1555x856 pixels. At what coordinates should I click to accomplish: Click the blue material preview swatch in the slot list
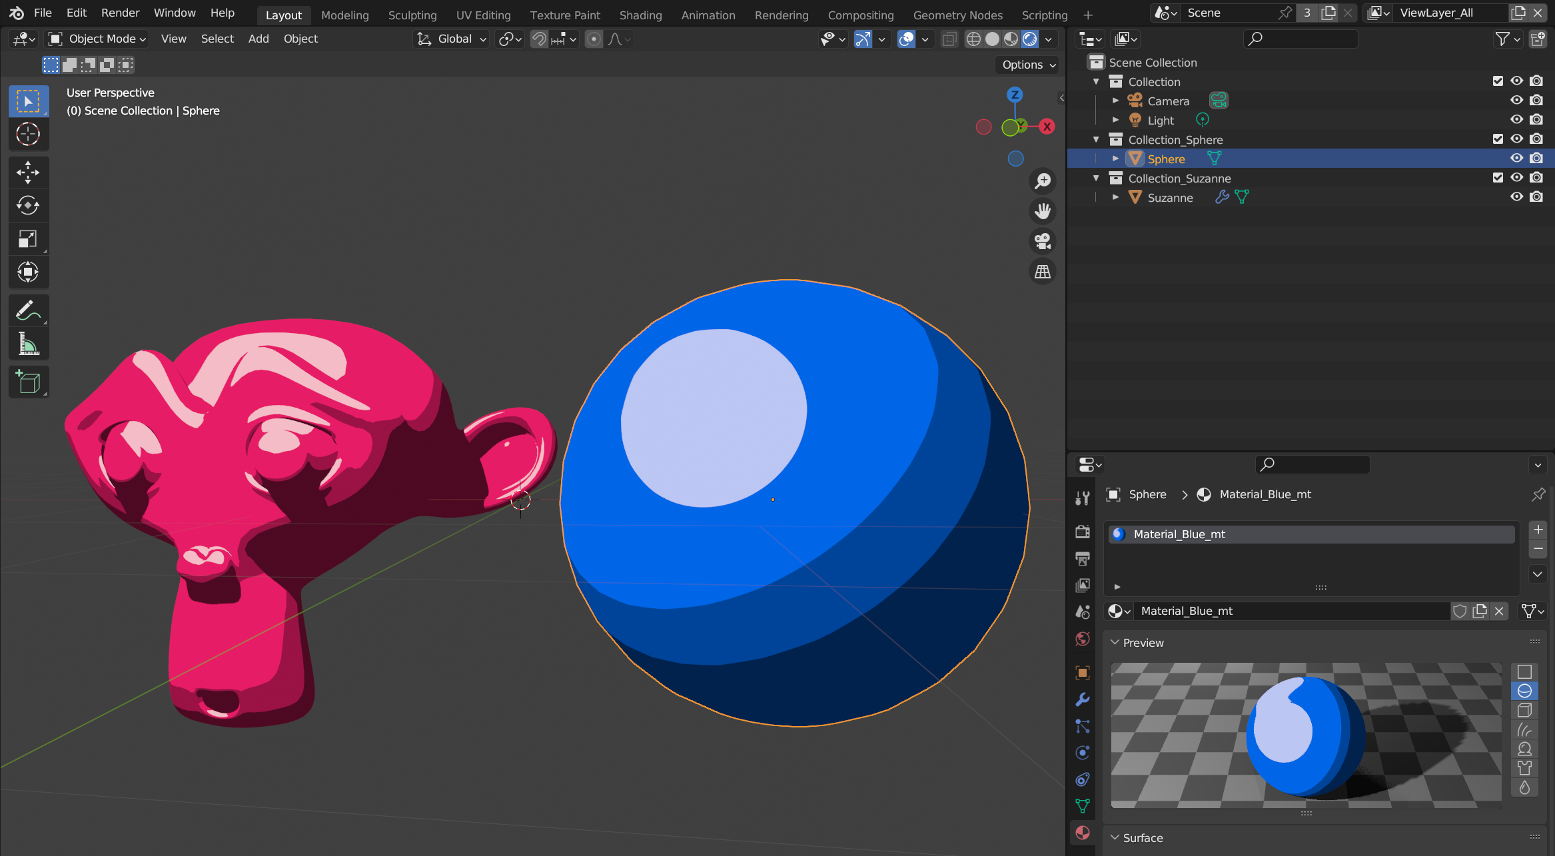pyautogui.click(x=1120, y=534)
